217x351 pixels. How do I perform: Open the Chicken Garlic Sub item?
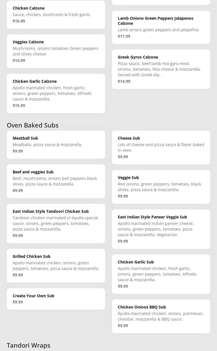161,274
